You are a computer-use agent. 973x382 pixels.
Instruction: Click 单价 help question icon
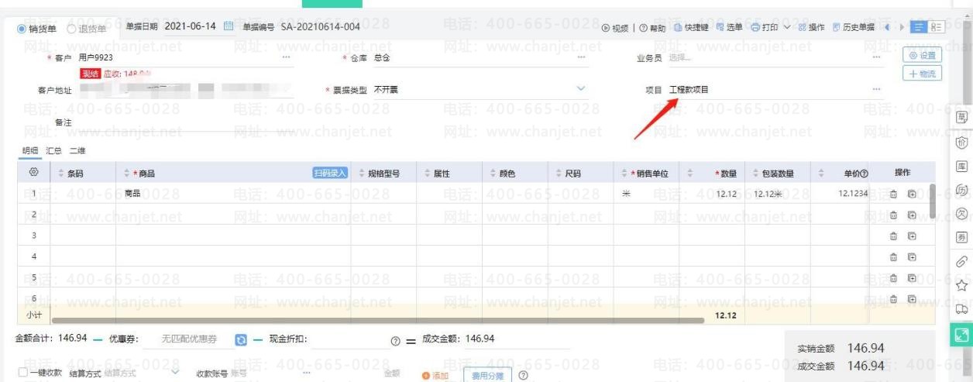click(x=863, y=174)
